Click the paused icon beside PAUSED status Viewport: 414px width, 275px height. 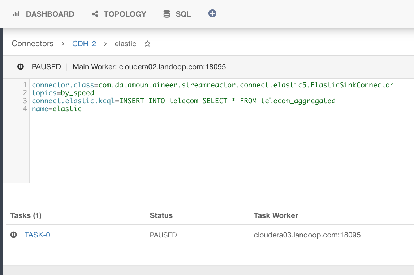[21, 67]
